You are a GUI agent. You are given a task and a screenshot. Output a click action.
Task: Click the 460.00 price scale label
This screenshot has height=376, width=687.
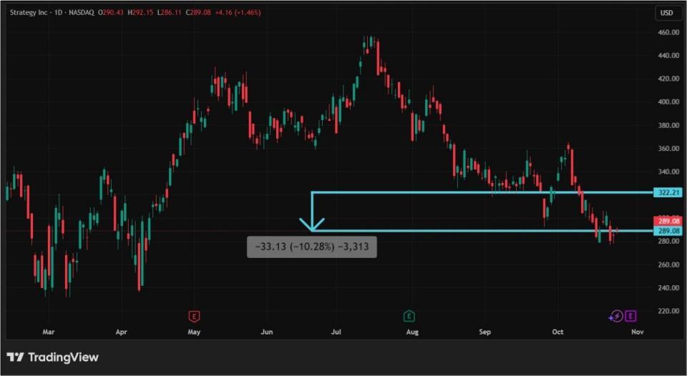click(668, 32)
